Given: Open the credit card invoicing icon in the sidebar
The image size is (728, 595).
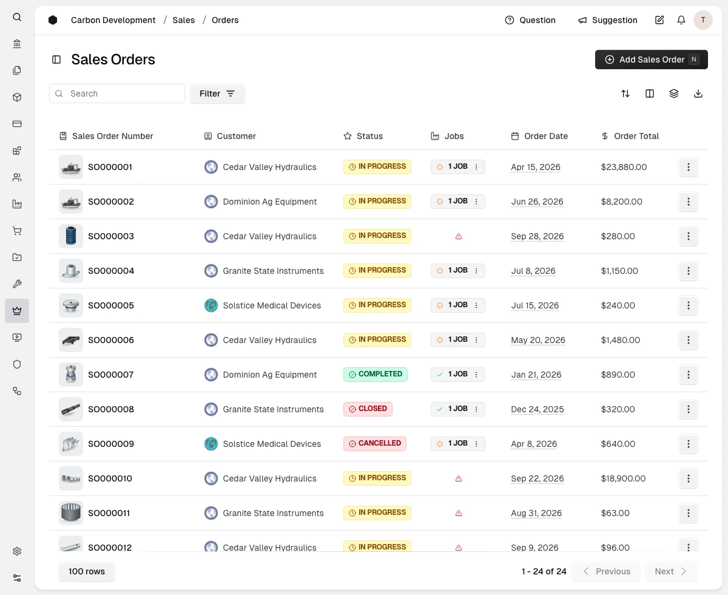Looking at the screenshot, I should [17, 124].
